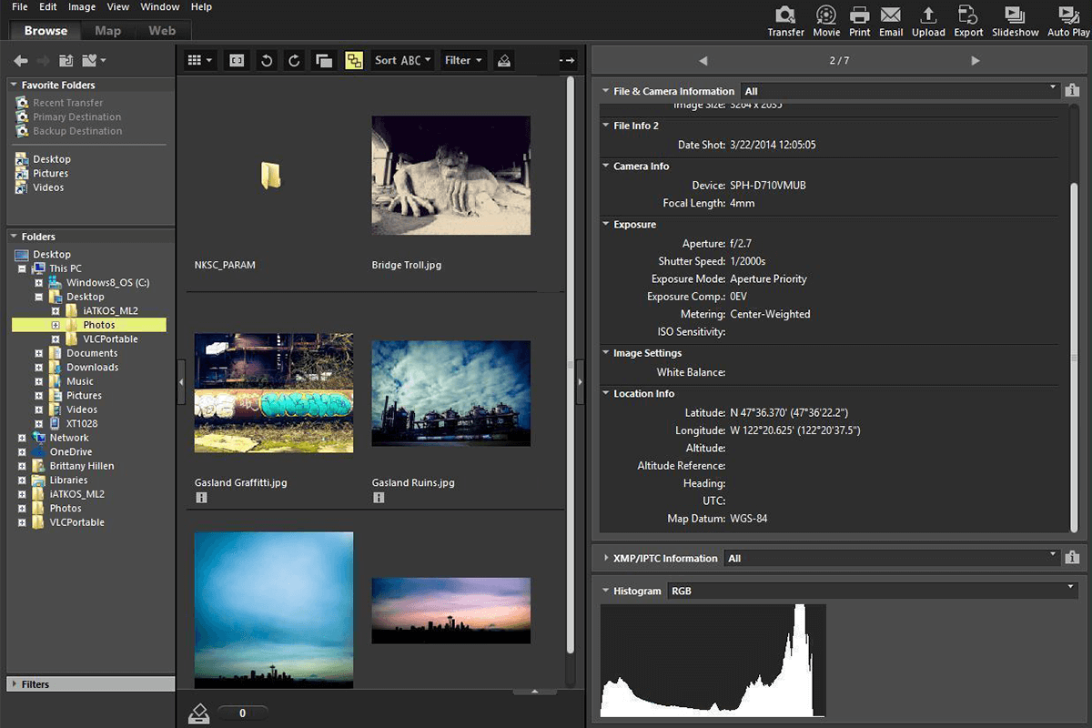Rotate the selected image counterclockwise
Image resolution: width=1092 pixels, height=728 pixels.
265,60
